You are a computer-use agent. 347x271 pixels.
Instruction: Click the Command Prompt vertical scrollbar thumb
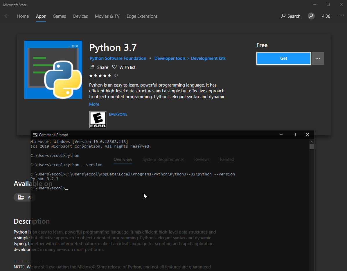(x=312, y=146)
